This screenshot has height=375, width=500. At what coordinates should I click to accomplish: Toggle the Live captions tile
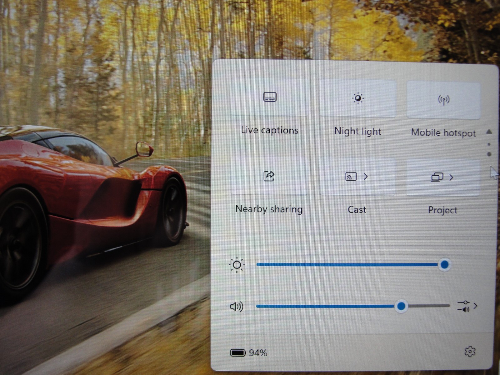coord(269,97)
